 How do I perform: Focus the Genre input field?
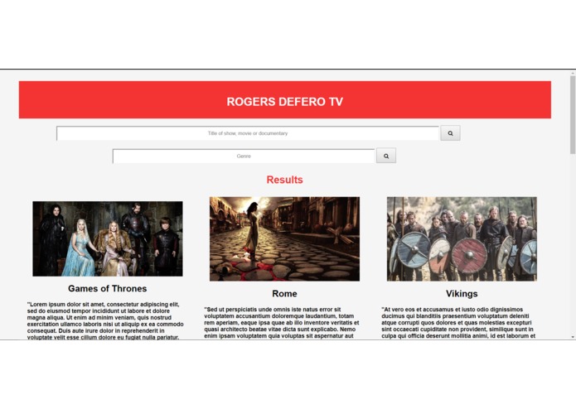pyautogui.click(x=244, y=156)
